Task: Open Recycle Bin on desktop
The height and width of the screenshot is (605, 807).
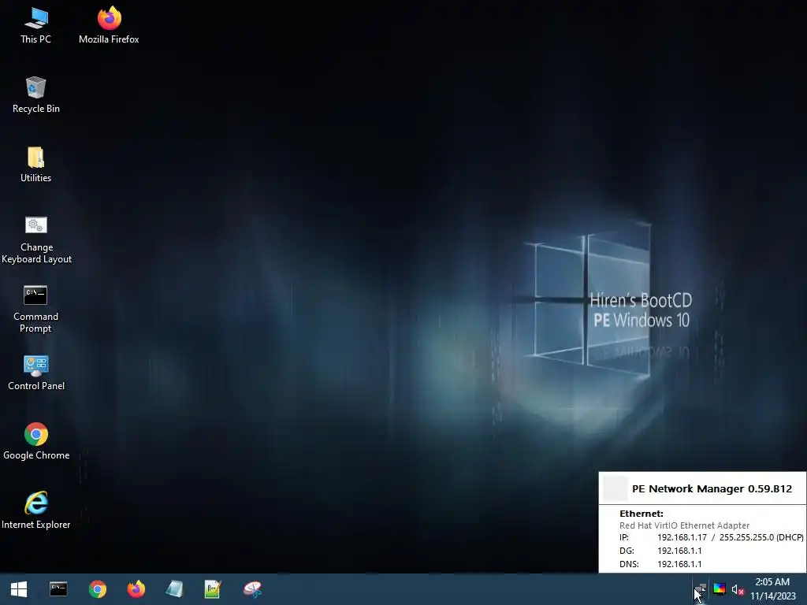Action: point(36,95)
